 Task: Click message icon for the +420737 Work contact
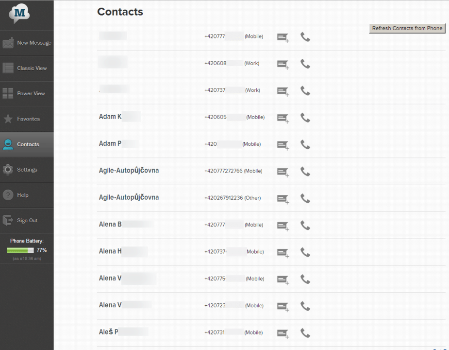tap(282, 91)
